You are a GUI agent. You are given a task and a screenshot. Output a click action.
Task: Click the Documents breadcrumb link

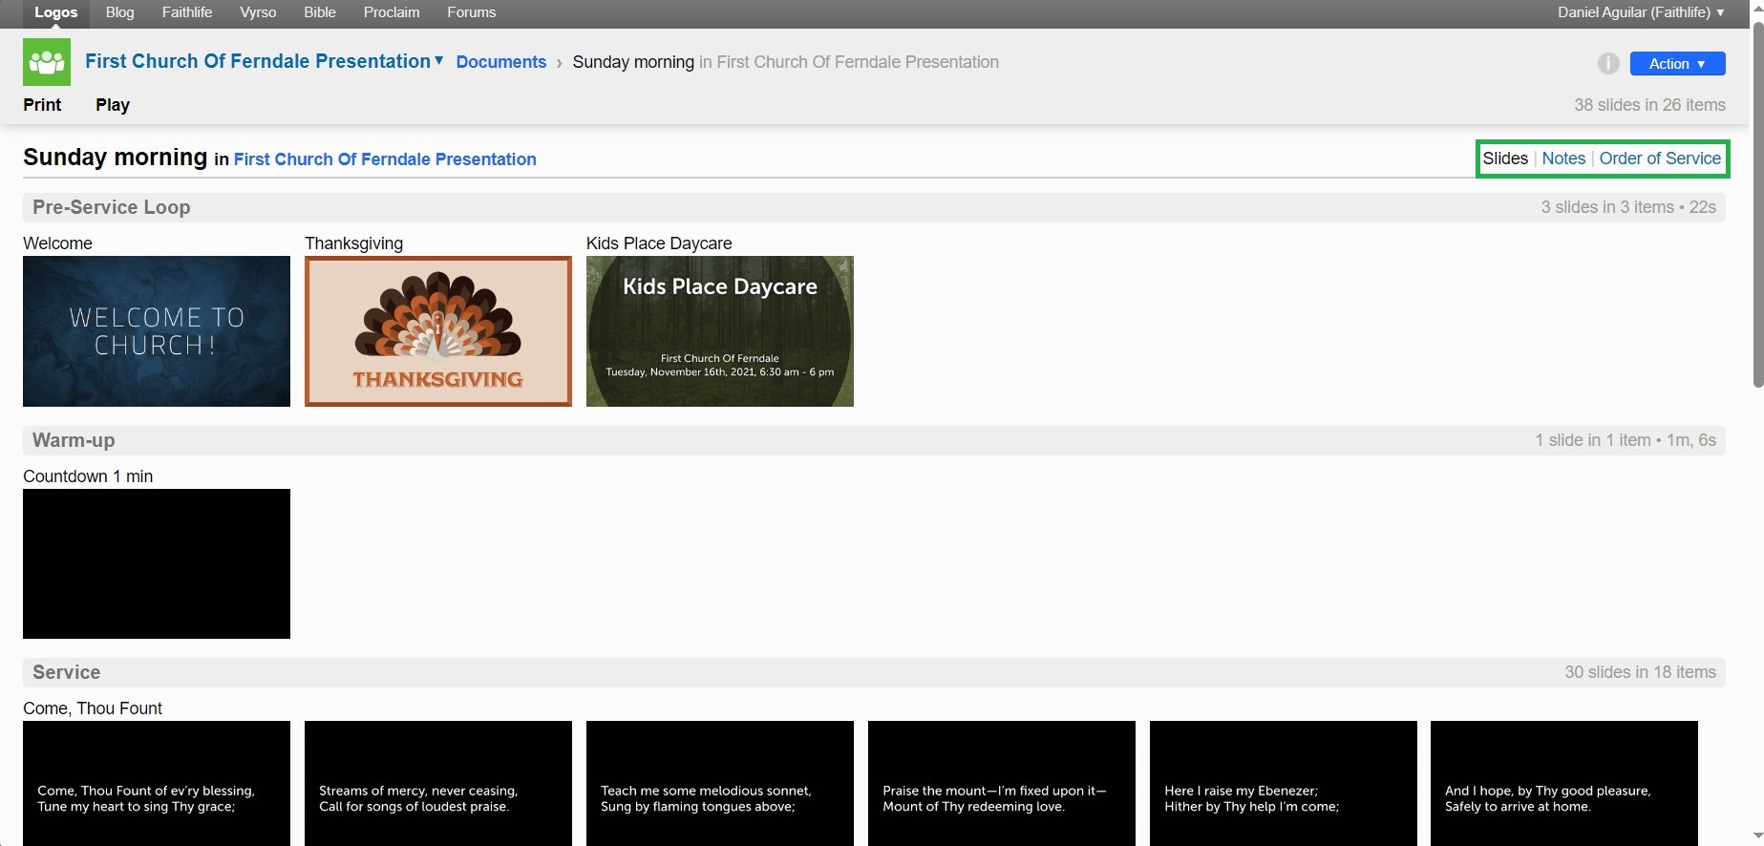pyautogui.click(x=501, y=62)
